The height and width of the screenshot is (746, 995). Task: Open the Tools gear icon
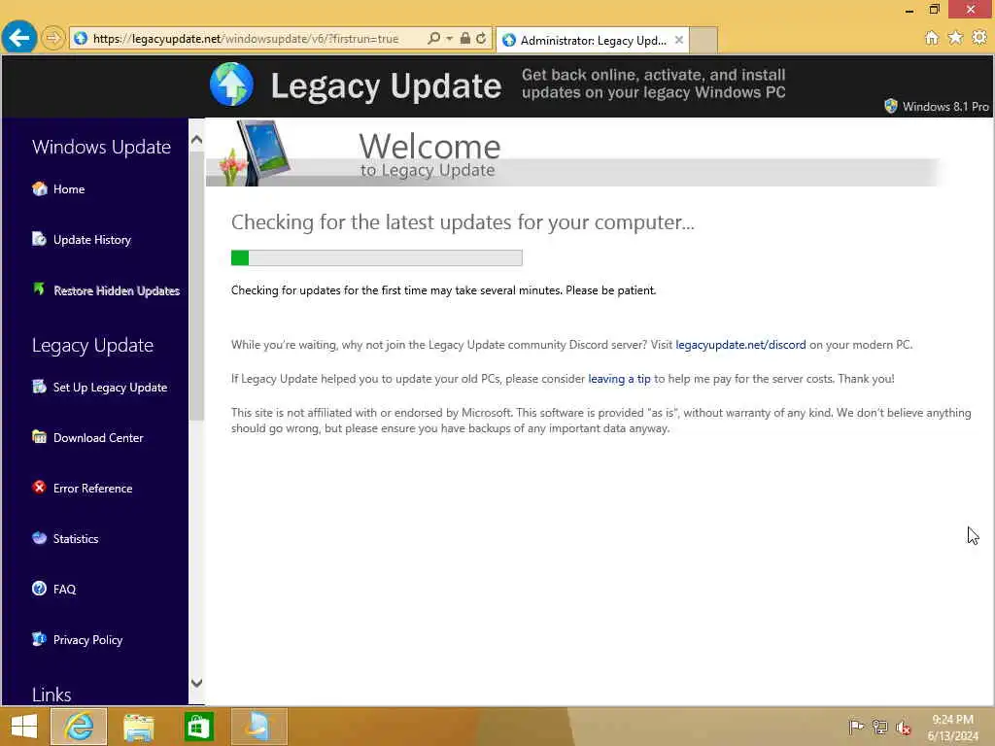click(x=979, y=38)
